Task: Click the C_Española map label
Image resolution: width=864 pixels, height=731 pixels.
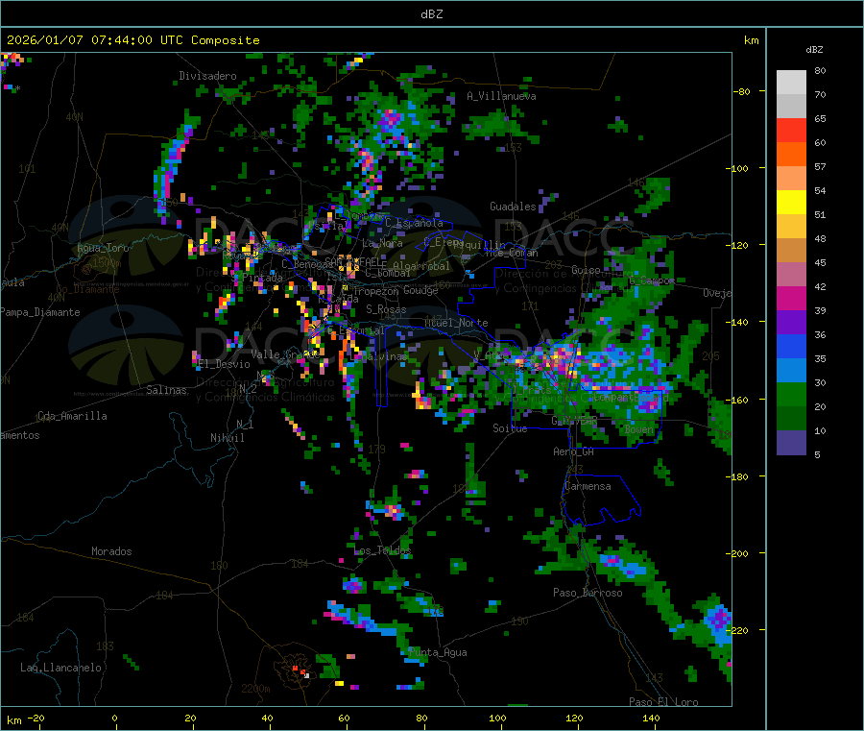Action: point(414,223)
